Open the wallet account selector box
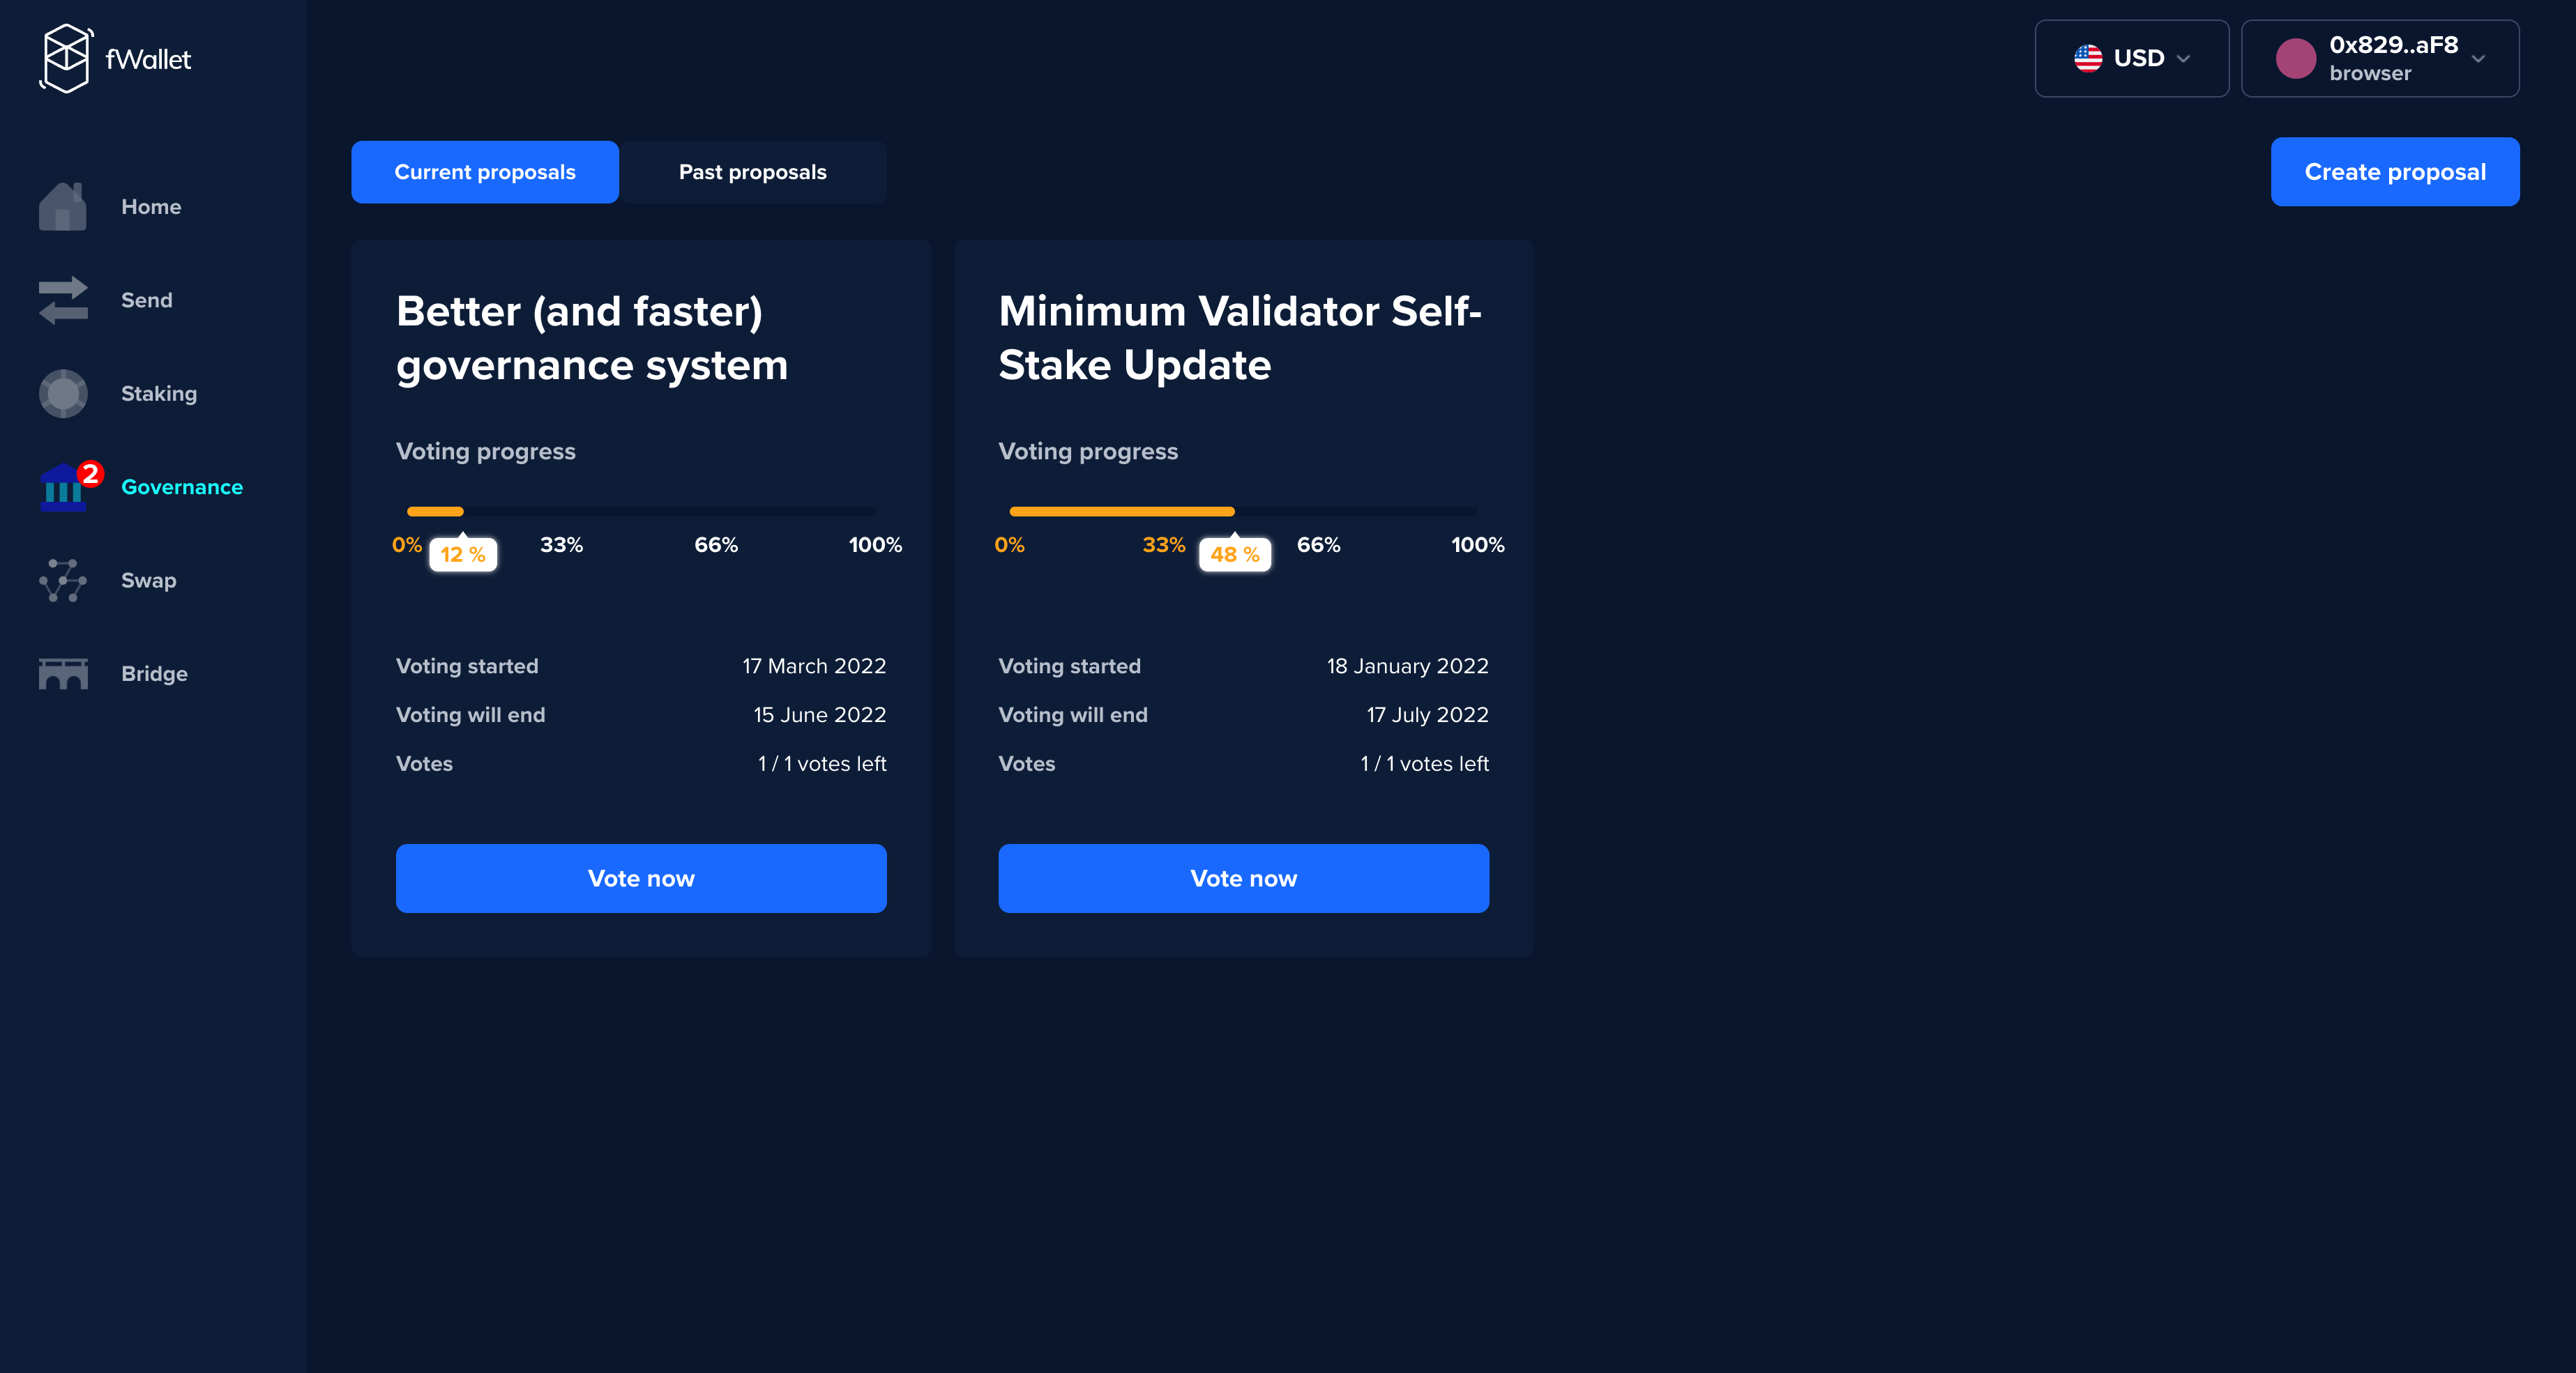2576x1373 pixels. [2379, 58]
